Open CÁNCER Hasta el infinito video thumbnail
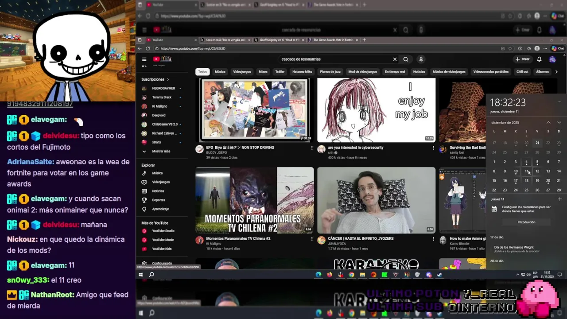This screenshot has width=567, height=319. (376, 200)
